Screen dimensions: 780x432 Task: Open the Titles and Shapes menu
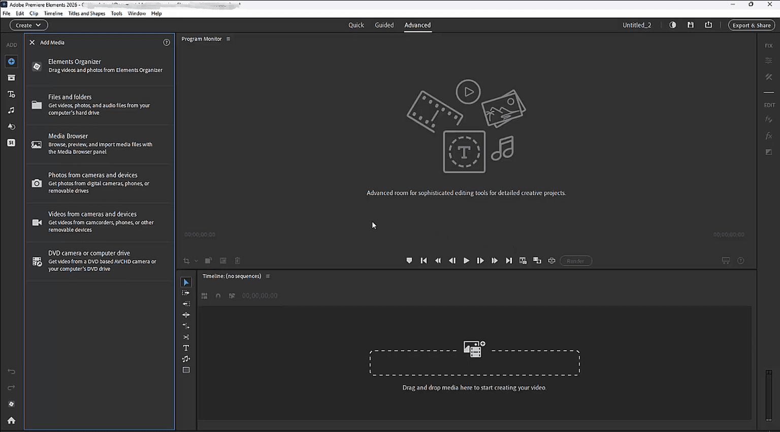coord(87,14)
